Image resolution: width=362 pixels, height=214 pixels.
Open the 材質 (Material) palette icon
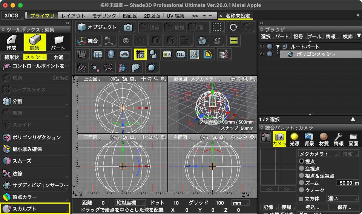click(x=324, y=139)
